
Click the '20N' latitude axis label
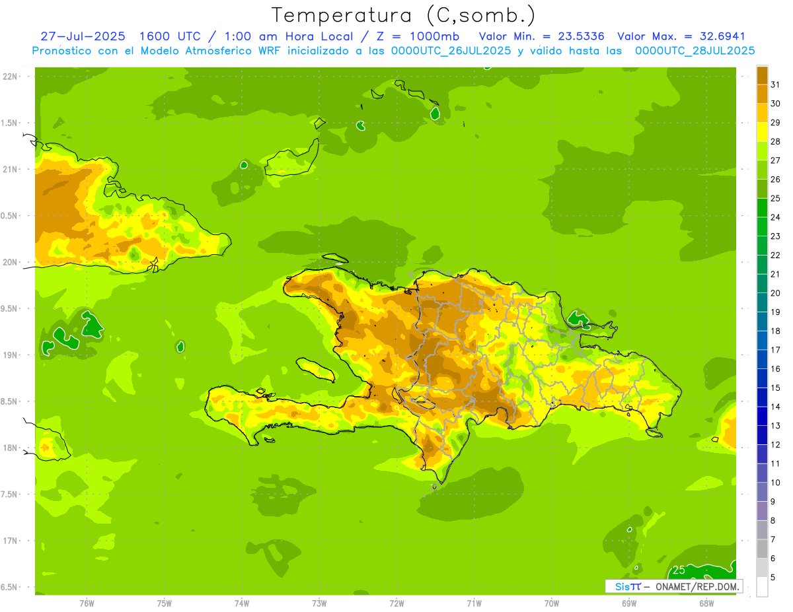11,262
